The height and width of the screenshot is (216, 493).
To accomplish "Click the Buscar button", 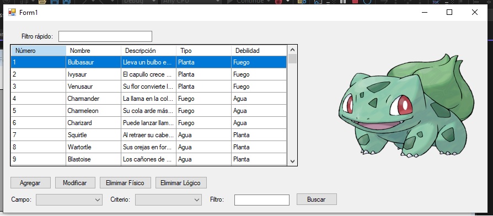I will point(317,199).
